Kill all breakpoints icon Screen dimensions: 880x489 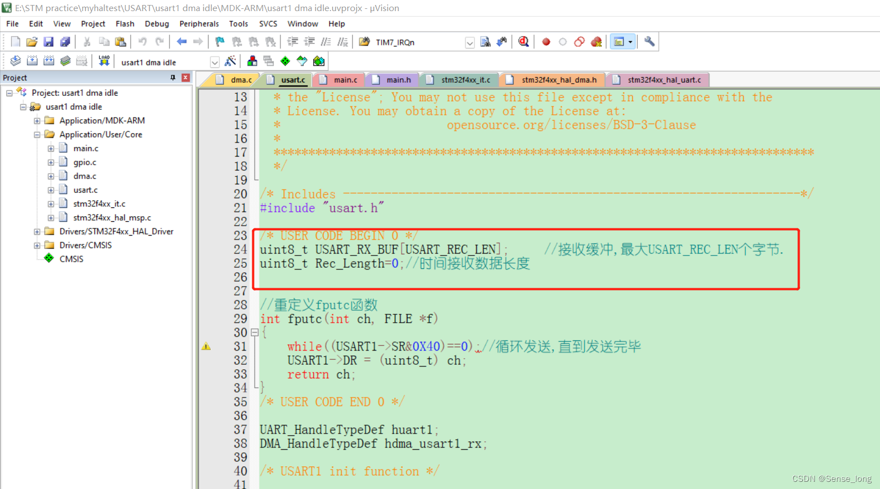[596, 42]
